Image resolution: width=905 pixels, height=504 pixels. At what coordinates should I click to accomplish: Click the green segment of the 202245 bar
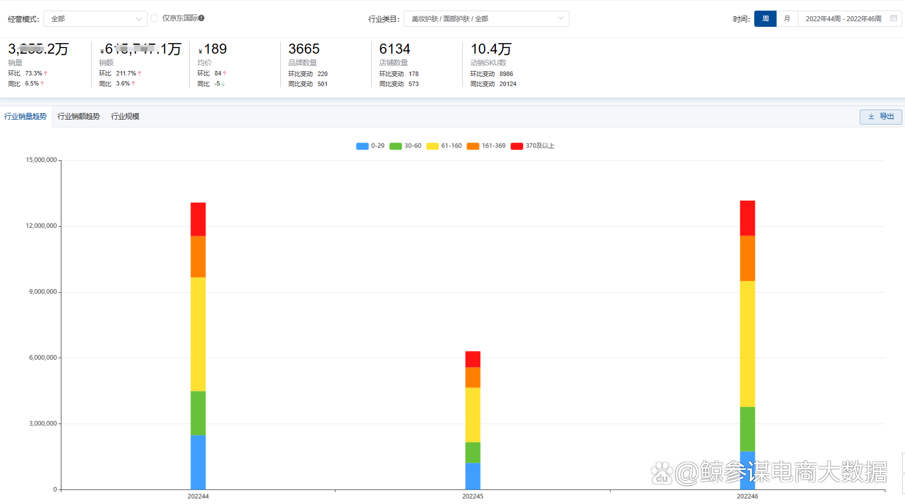473,453
